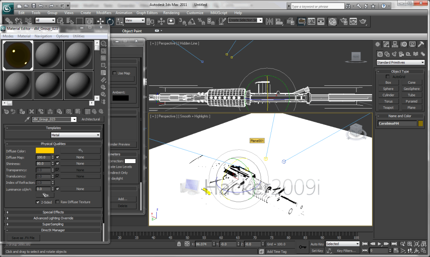Click Get Material icon in Material Editor
Viewport: 430px width, 257px height.
click(6, 111)
